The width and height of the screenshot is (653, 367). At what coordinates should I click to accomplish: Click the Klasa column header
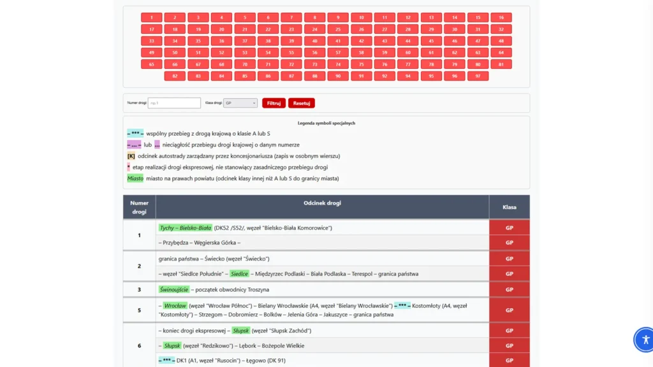(x=509, y=207)
